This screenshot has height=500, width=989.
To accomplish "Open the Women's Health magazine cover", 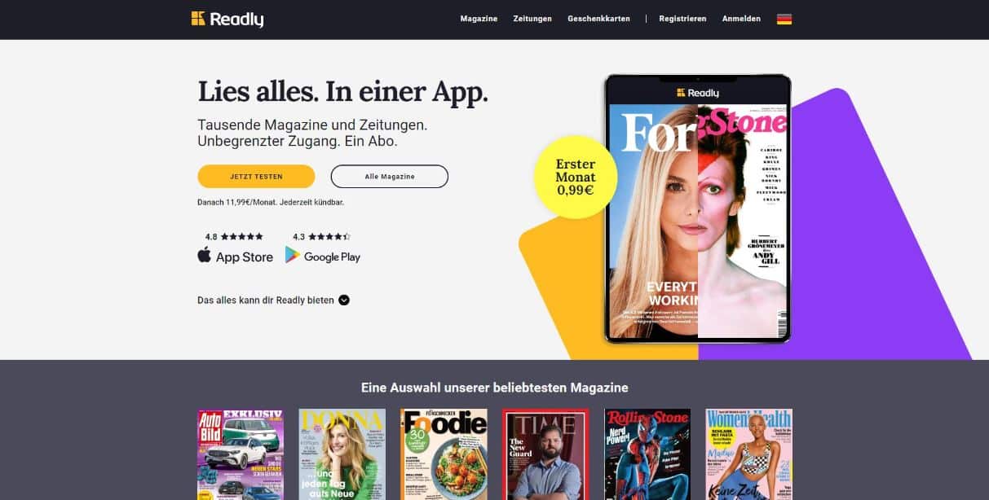I will 748,454.
